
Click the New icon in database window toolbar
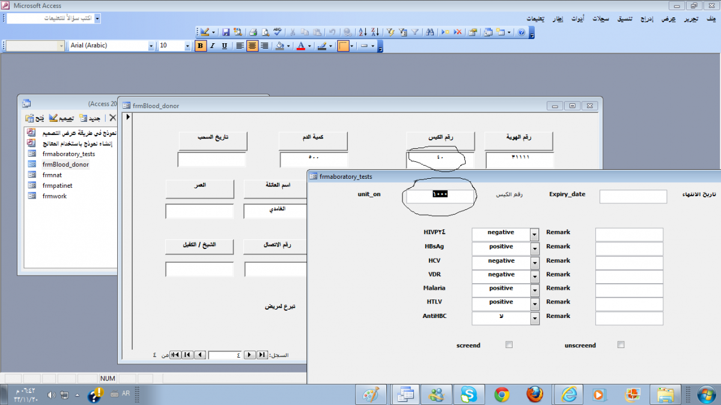(x=91, y=118)
